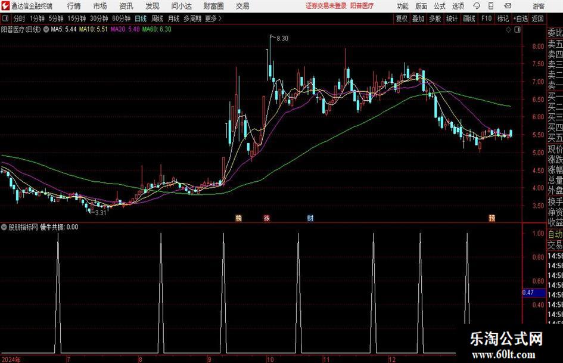Open the 问小达 menu
The image size is (563, 363).
tap(181, 6)
